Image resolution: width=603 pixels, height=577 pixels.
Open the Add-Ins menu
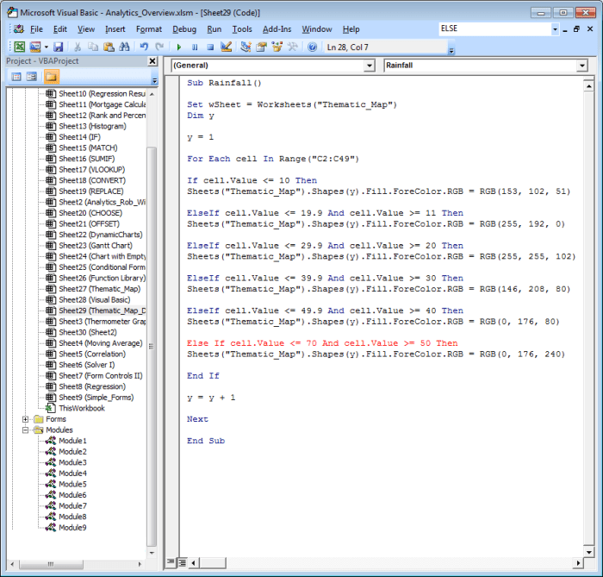(277, 28)
